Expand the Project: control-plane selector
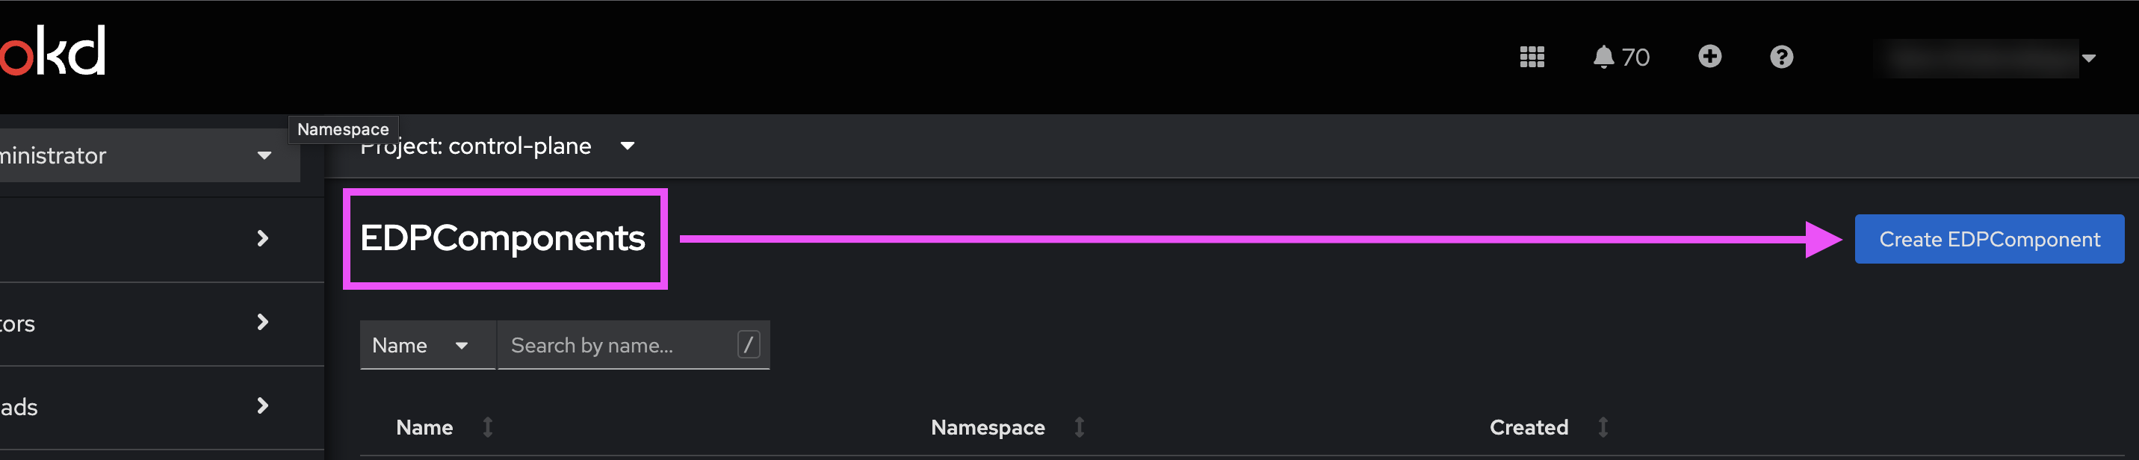The image size is (2139, 460). 498,146
